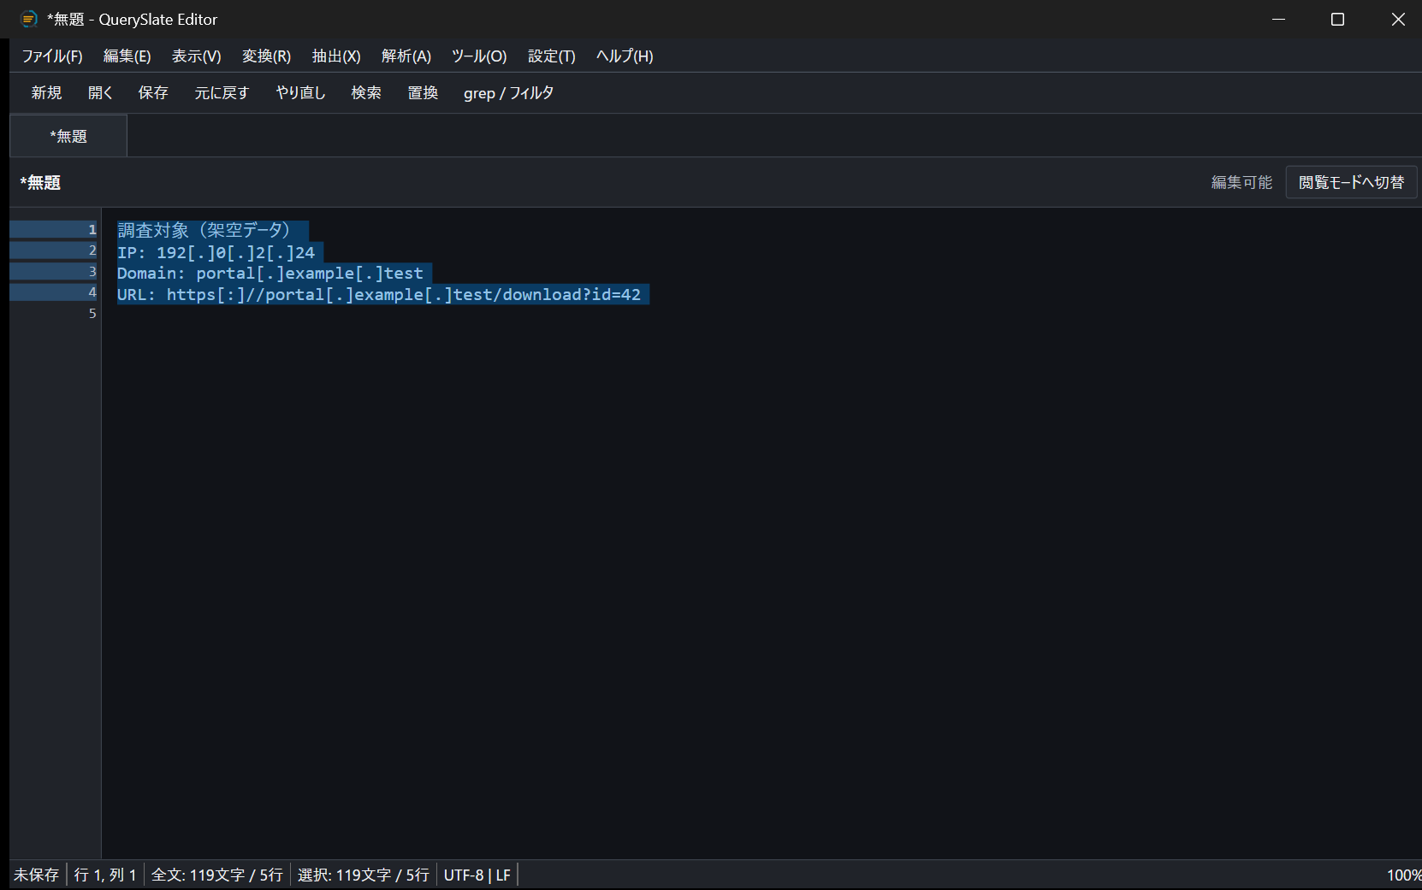Click the 調査対象（架空データ） line

coord(204,230)
